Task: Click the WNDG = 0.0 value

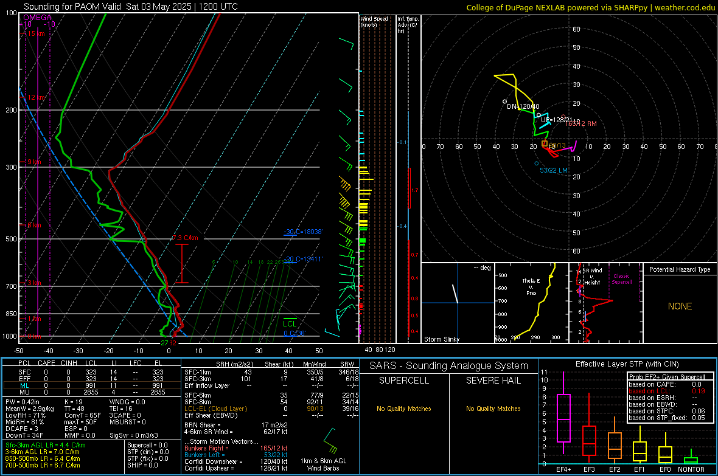Action: click(x=127, y=402)
